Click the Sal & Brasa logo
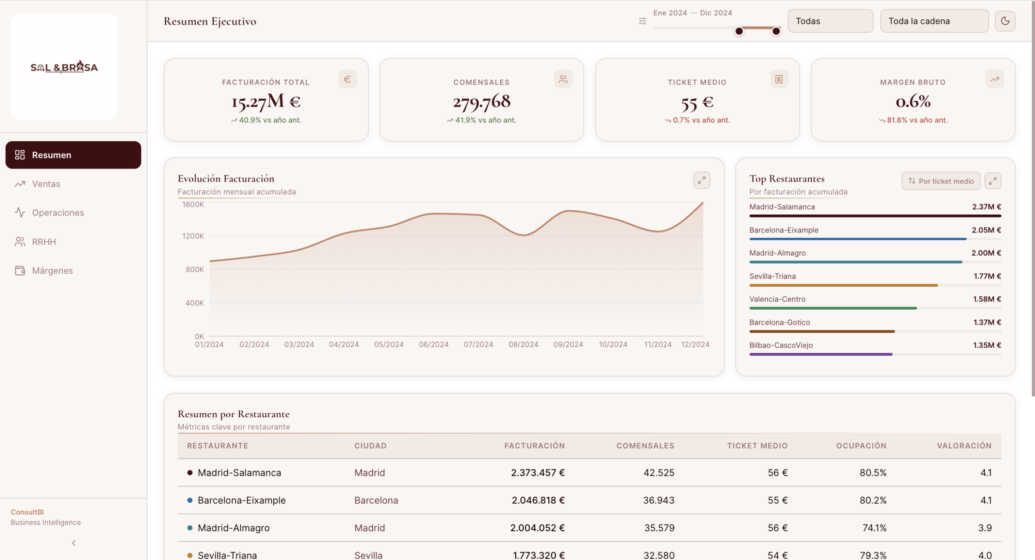This screenshot has width=1035, height=560. coord(64,67)
